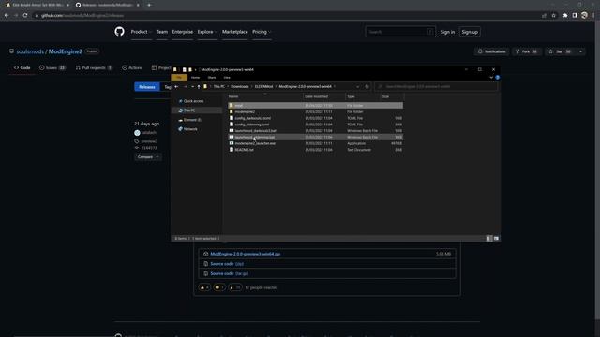The width and height of the screenshot is (600, 337).
Task: Bookmark this page with the star icon
Action: (x=554, y=15)
